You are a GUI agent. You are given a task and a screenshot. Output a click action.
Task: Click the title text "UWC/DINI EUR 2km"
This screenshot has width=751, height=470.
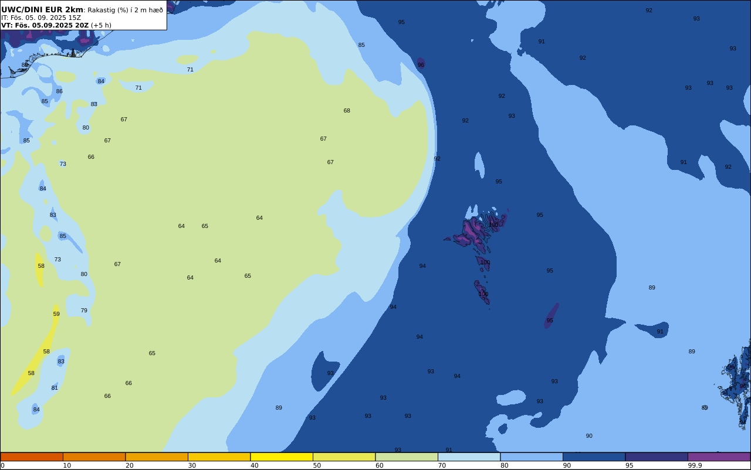tap(42, 10)
